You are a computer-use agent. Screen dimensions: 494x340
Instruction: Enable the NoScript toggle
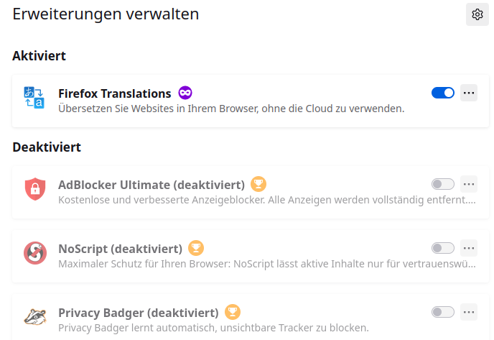point(442,248)
